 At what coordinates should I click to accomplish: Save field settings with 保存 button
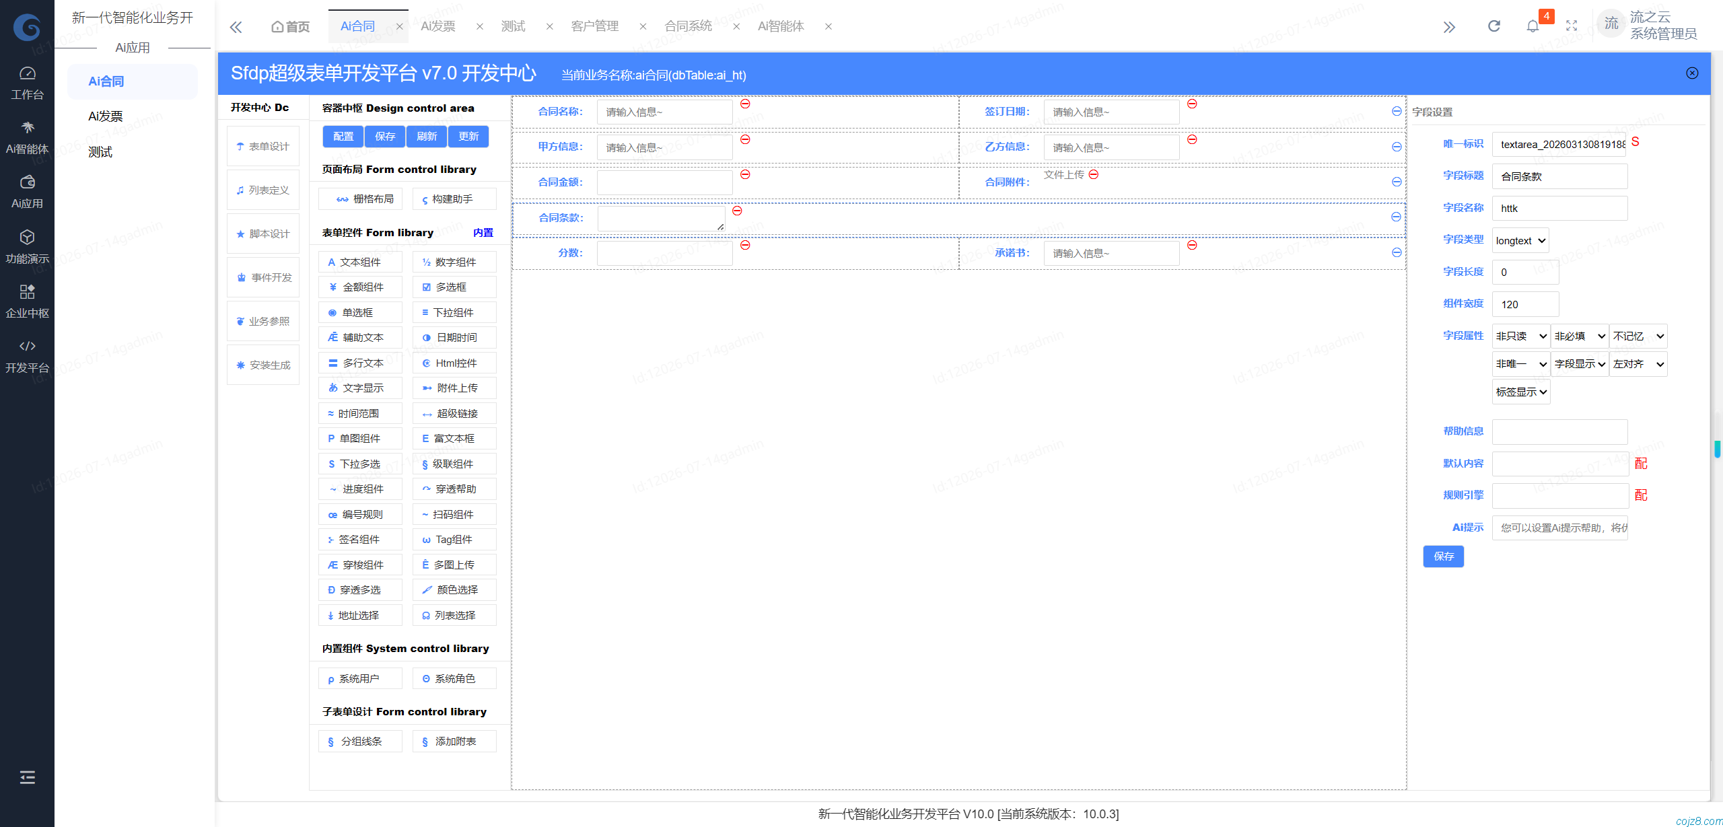coord(1444,556)
